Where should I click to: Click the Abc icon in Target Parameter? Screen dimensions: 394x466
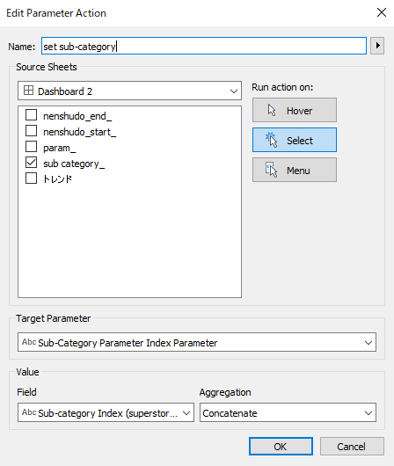pyautogui.click(x=29, y=342)
